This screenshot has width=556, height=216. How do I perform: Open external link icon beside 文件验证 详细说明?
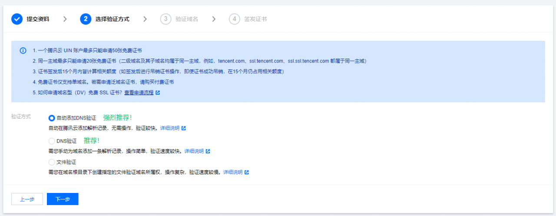pyautogui.click(x=247, y=172)
